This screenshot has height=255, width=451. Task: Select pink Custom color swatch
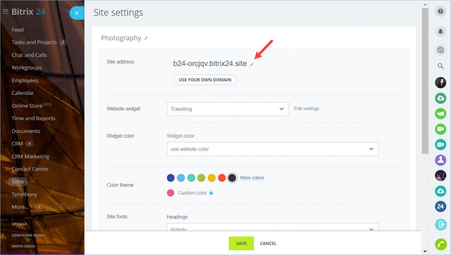click(x=171, y=193)
